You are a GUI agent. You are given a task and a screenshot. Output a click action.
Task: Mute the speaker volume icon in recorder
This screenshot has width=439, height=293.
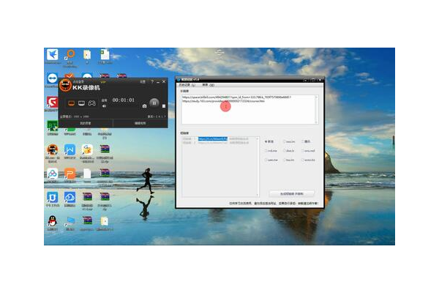[x=104, y=107]
